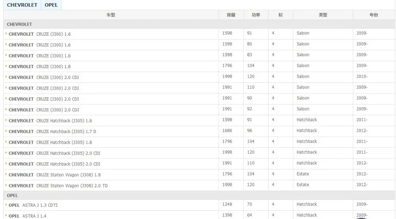The image size is (396, 219).
Task: Select displacement 1598 in Hatchback (J305) 1.6 row
Action: [227, 120]
